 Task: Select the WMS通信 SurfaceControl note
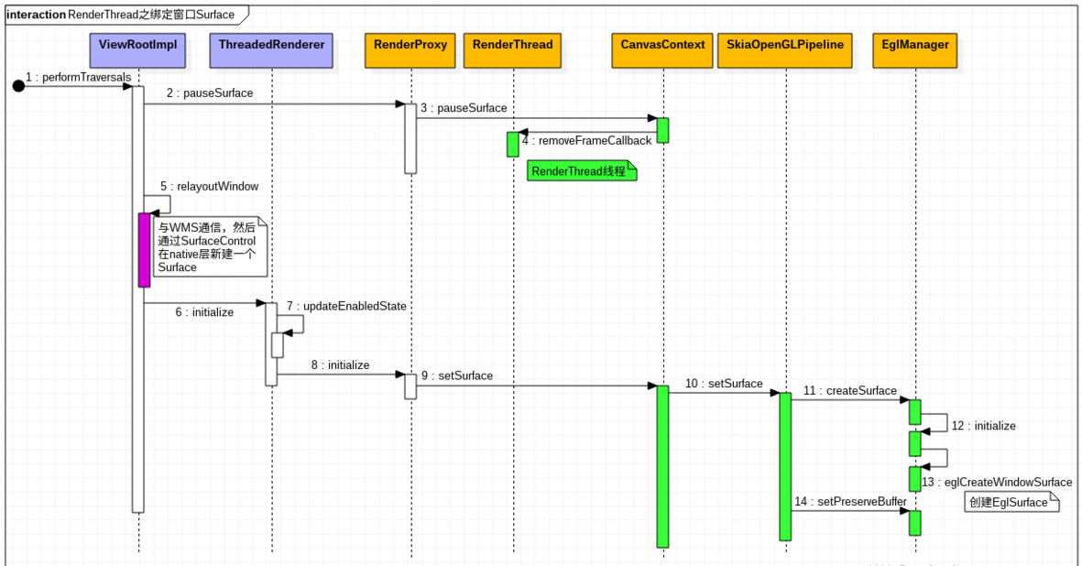[210, 246]
